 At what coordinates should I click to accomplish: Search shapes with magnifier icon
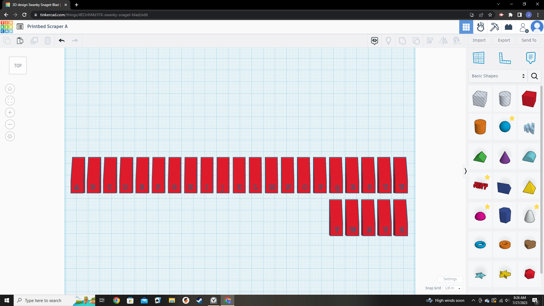(534, 76)
